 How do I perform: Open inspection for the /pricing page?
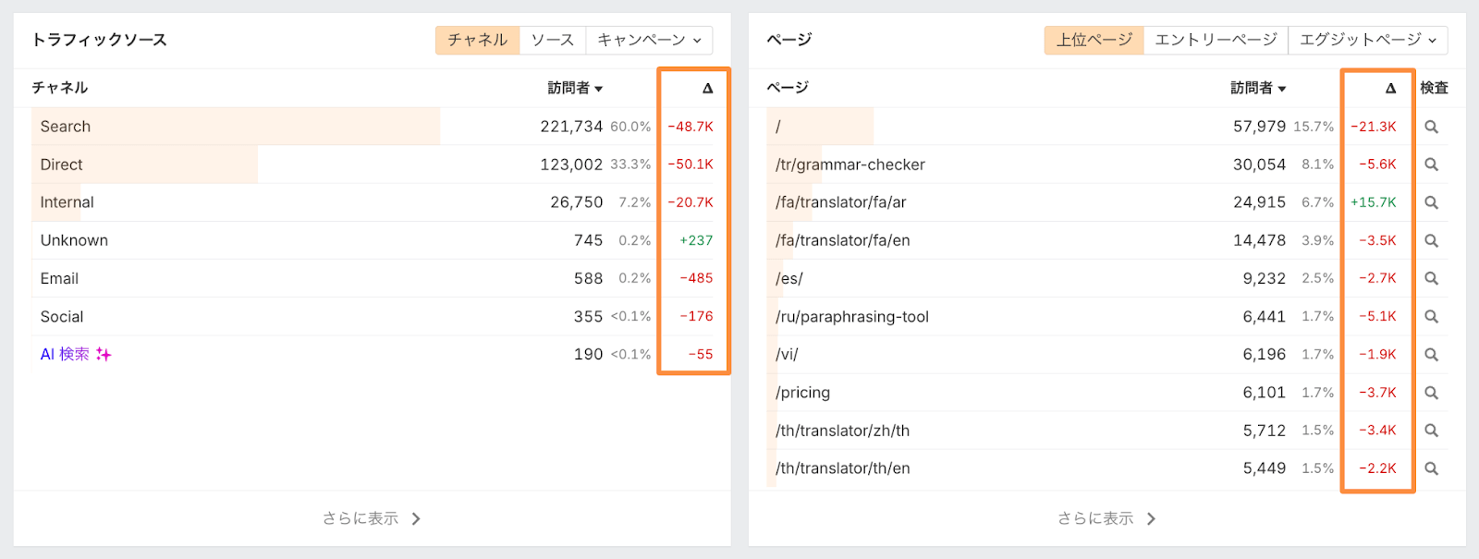tap(1431, 393)
